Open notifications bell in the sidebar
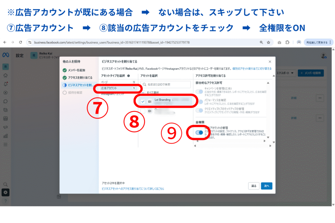Screen dimensions: 335x223 pos(6,84)
